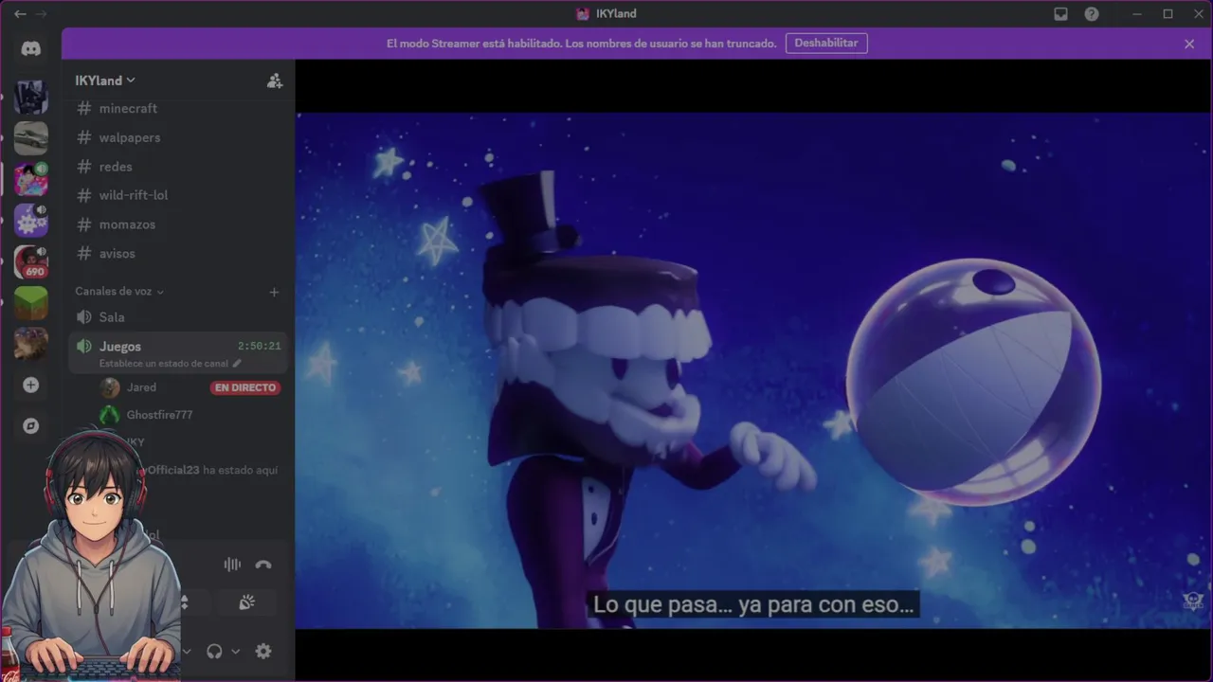Dismiss the Streamer mode banner with X
Viewport: 1213px width, 682px height.
click(1189, 44)
